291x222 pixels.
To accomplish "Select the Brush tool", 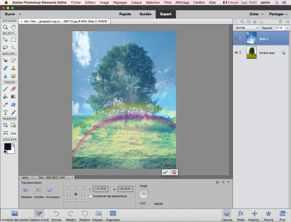I will coord(6,89).
